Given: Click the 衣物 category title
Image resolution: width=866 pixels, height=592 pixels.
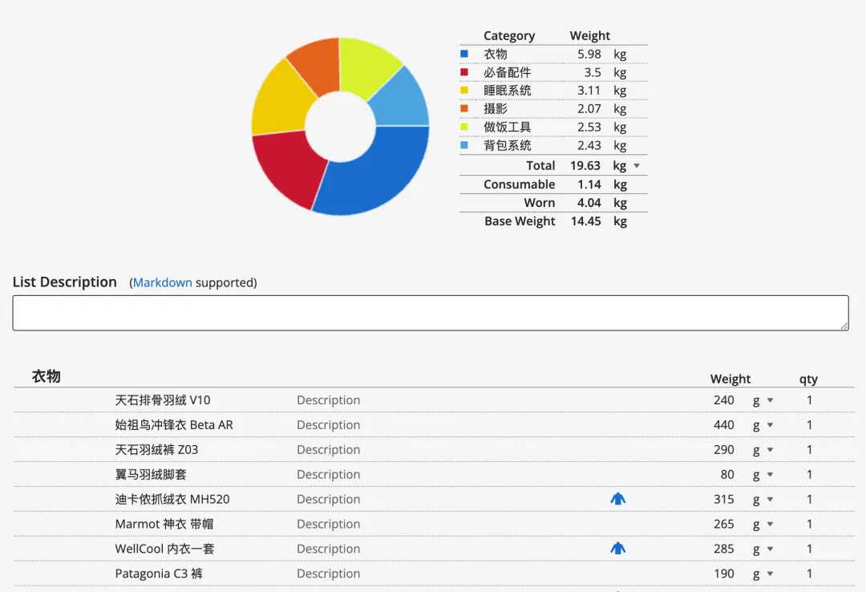Looking at the screenshot, I should click(47, 376).
